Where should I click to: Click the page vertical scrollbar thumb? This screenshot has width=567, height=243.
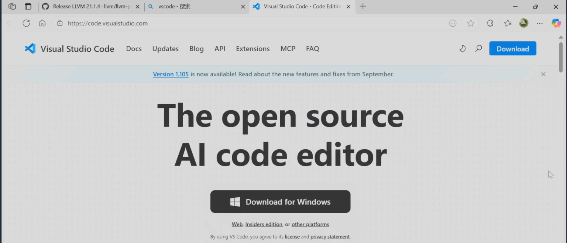click(561, 57)
